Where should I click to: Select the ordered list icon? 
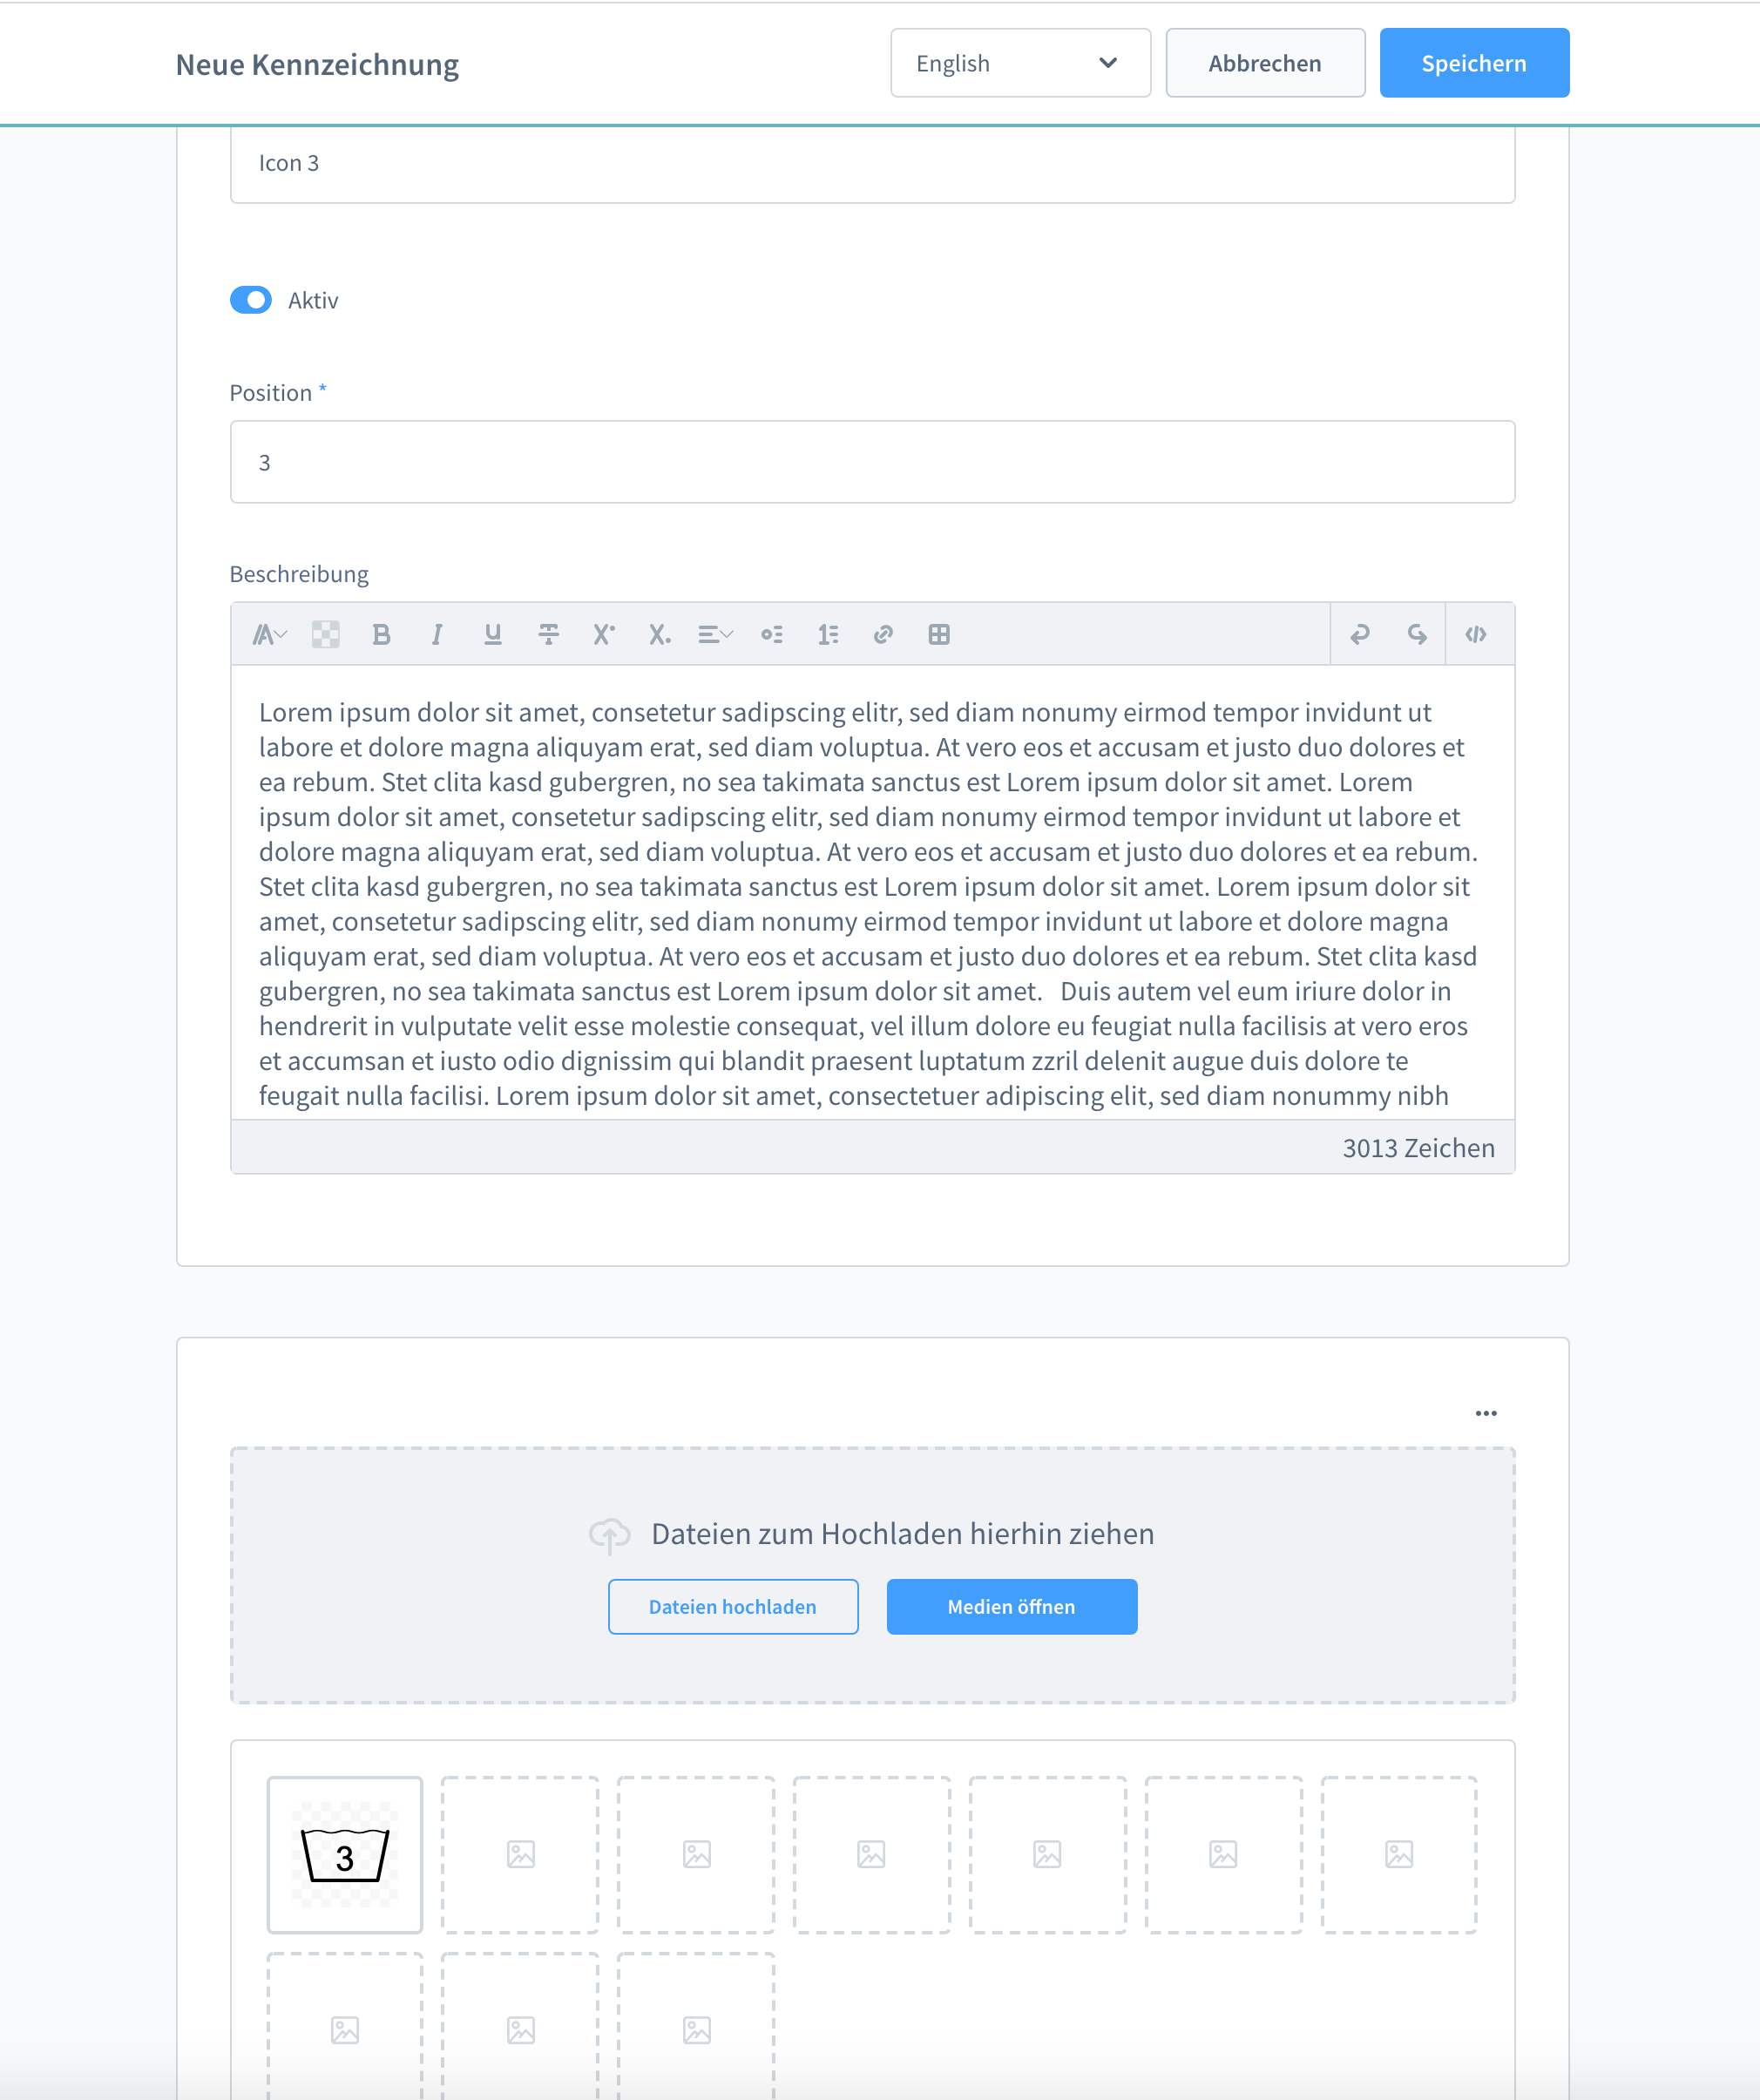(x=828, y=633)
